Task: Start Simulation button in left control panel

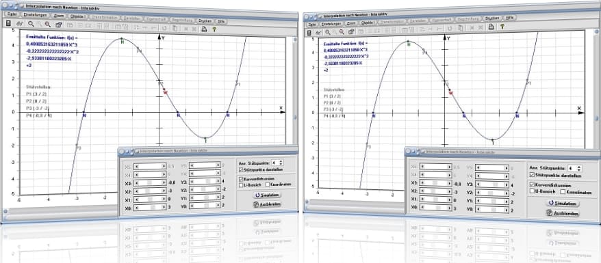Action: click(x=267, y=195)
